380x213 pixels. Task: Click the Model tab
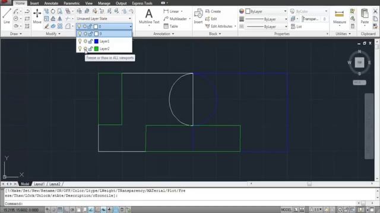25,184
